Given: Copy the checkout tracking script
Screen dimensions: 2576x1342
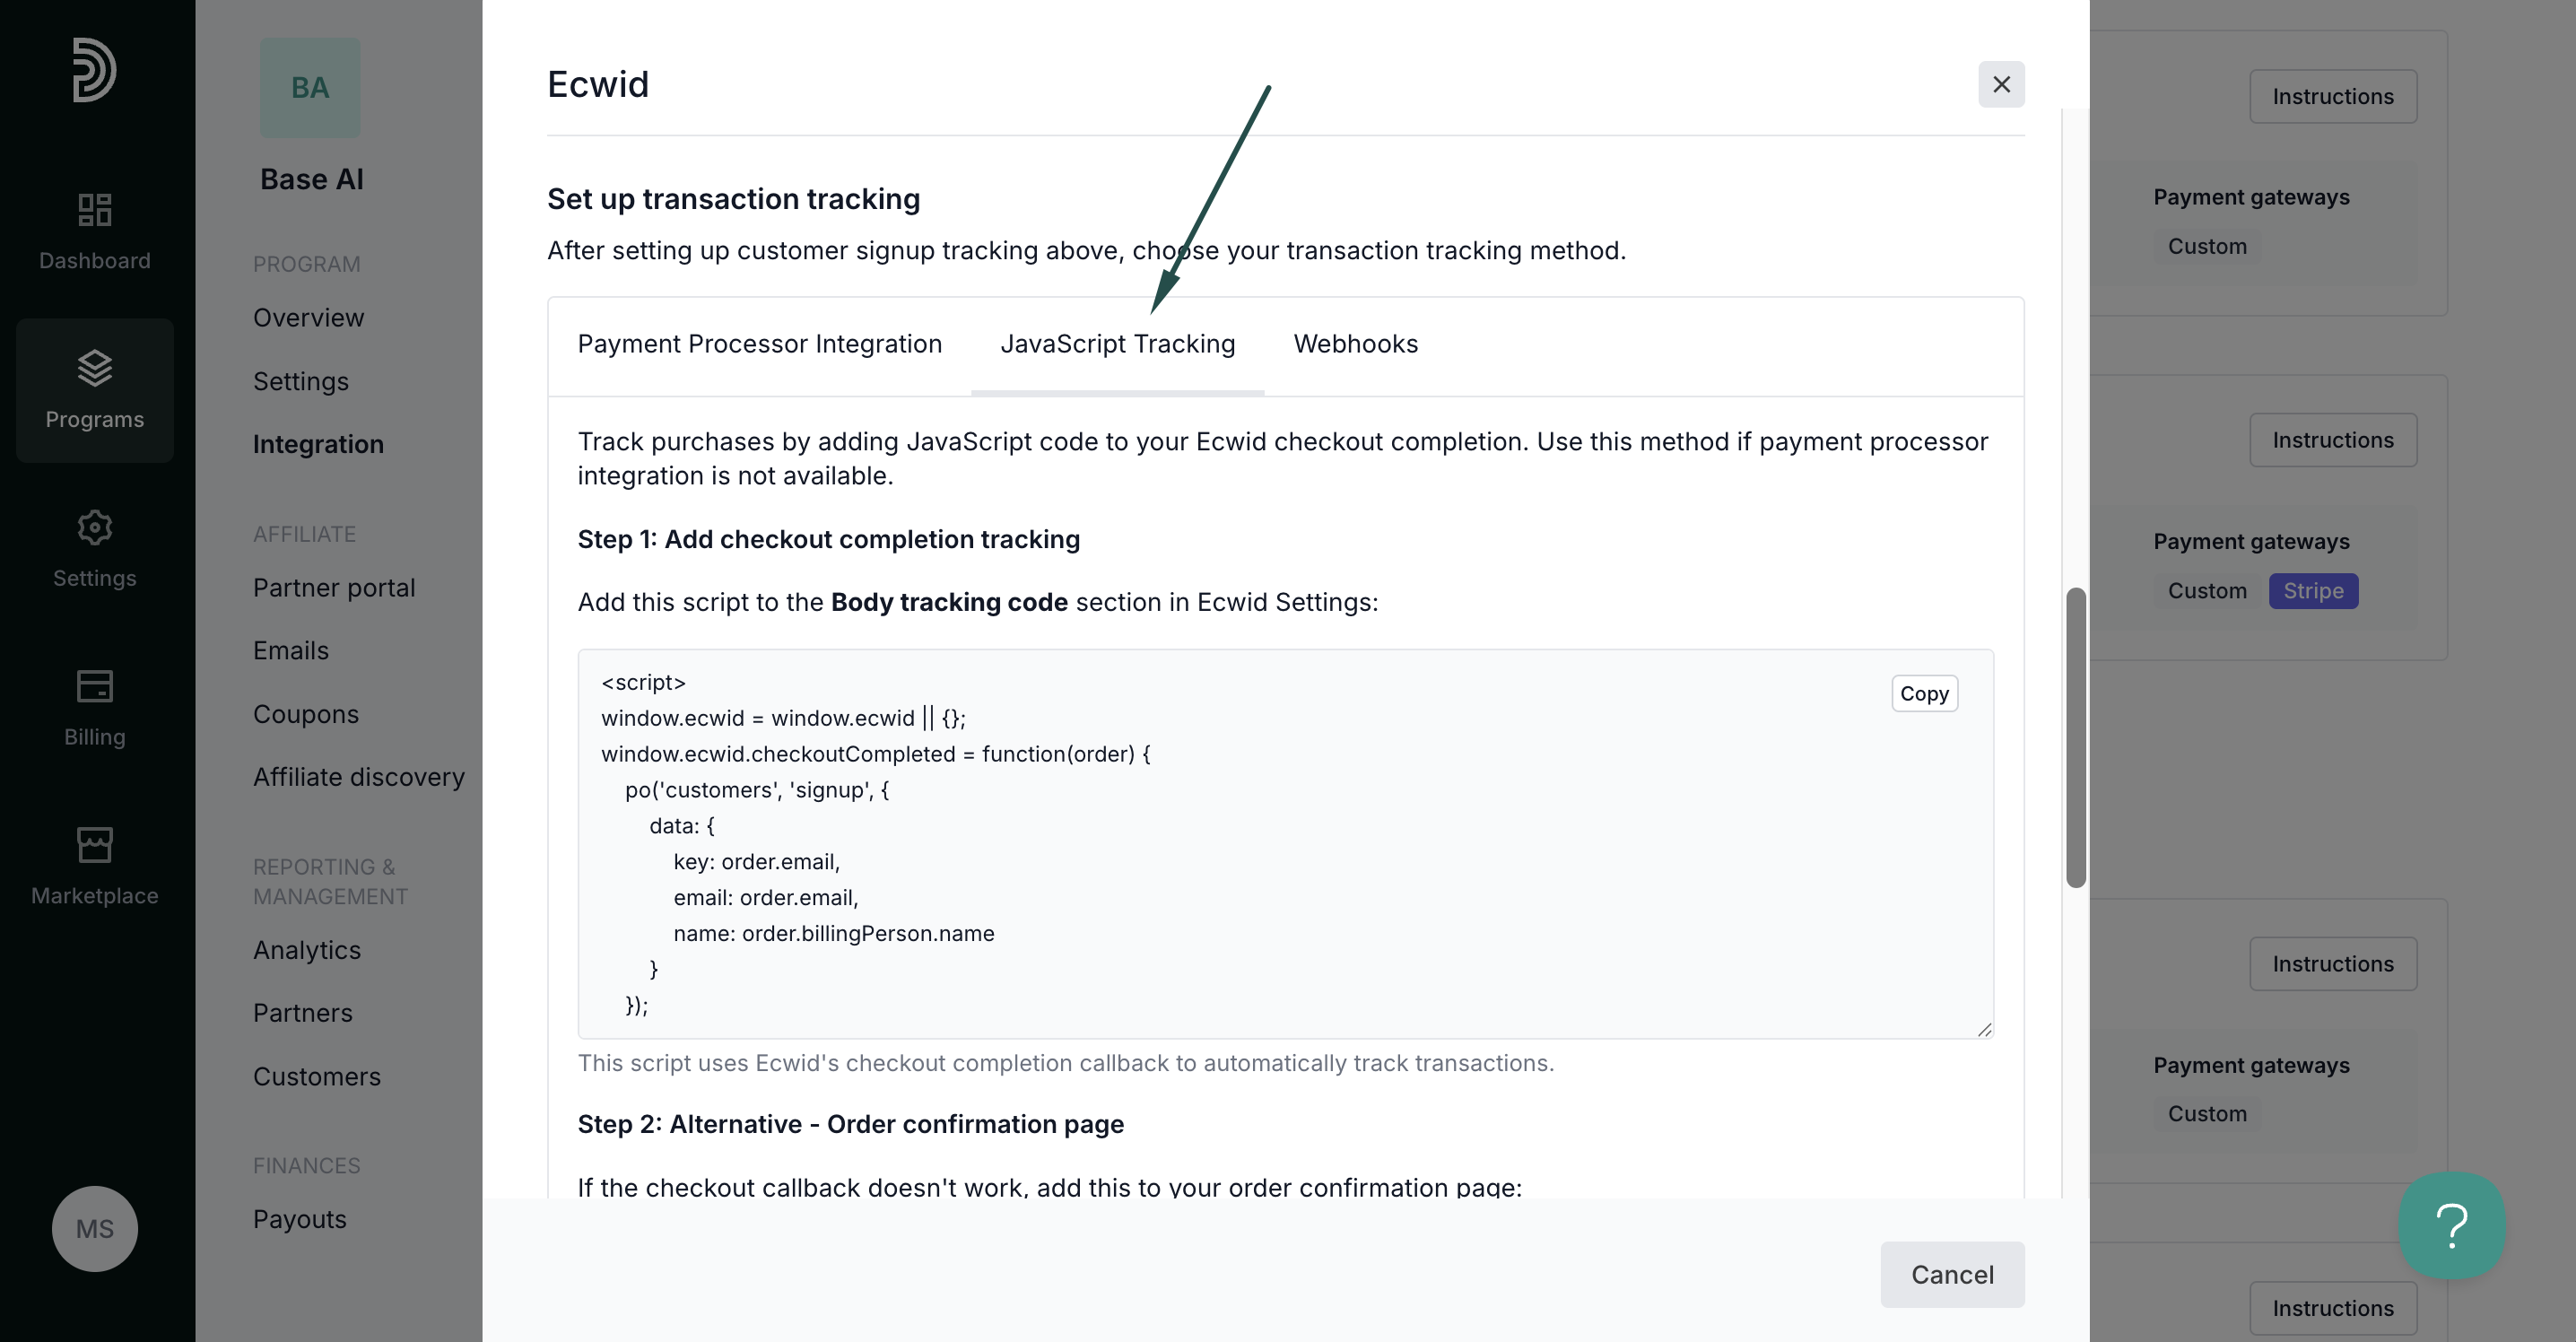Looking at the screenshot, I should [1924, 693].
